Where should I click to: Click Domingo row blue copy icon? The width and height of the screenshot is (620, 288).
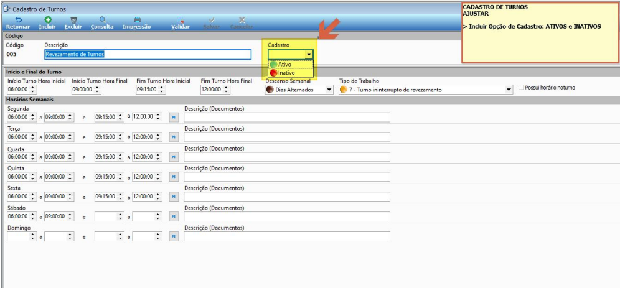(x=174, y=236)
